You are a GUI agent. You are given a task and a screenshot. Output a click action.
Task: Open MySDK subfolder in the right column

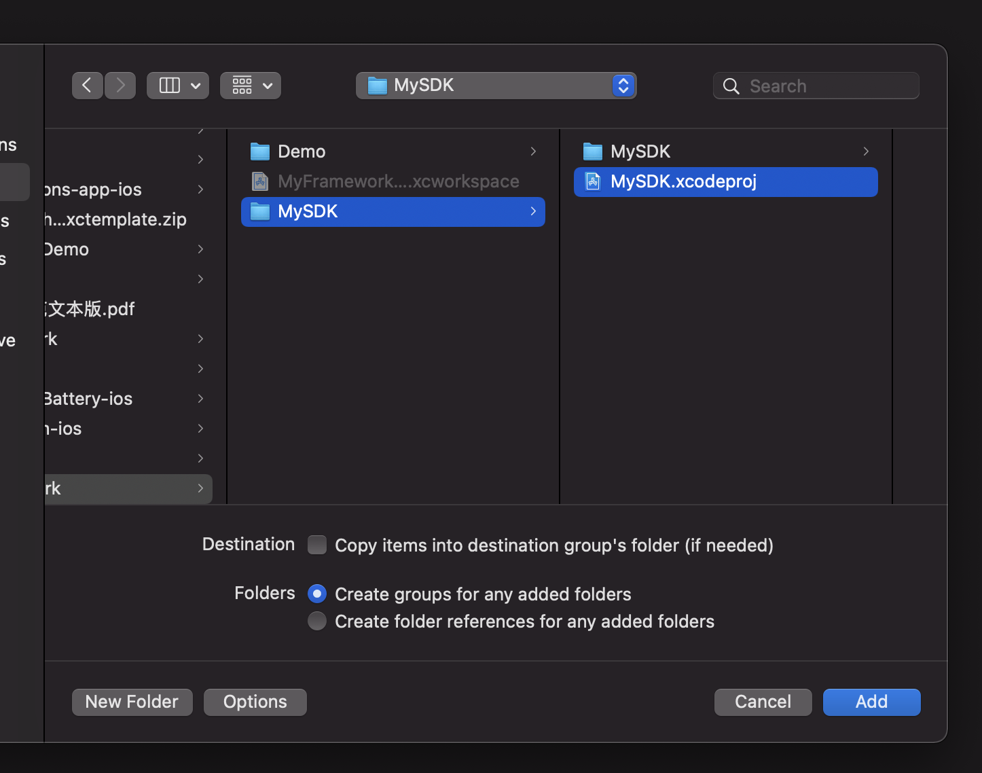click(x=726, y=151)
